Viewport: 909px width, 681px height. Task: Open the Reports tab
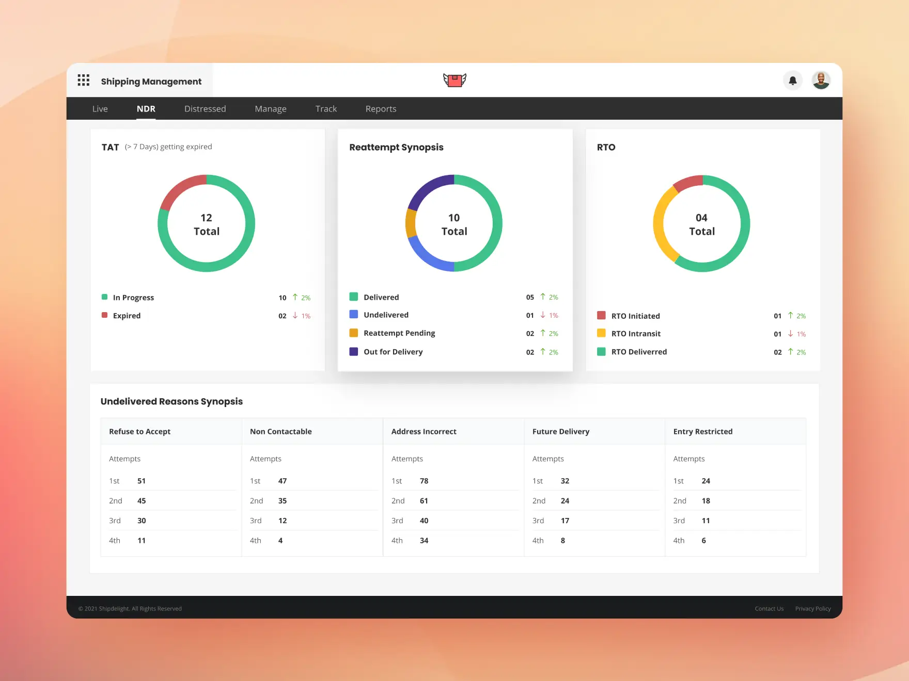381,108
